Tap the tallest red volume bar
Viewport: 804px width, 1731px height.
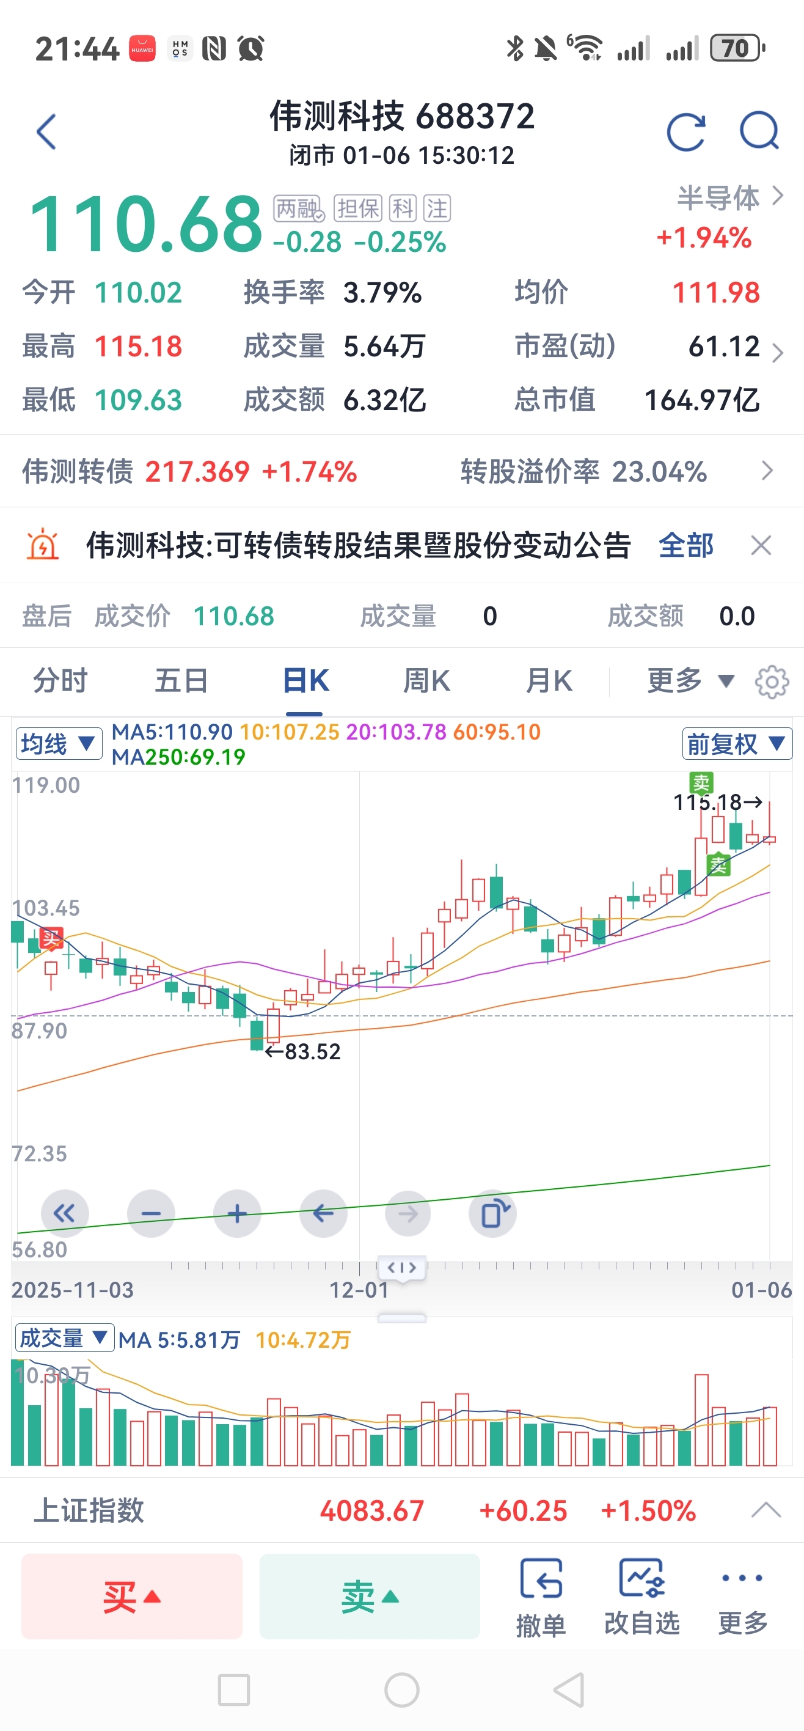coord(701,1420)
